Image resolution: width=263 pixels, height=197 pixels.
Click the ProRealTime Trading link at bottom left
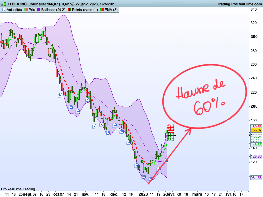18,189
